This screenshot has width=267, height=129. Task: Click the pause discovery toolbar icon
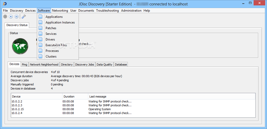(16, 17)
